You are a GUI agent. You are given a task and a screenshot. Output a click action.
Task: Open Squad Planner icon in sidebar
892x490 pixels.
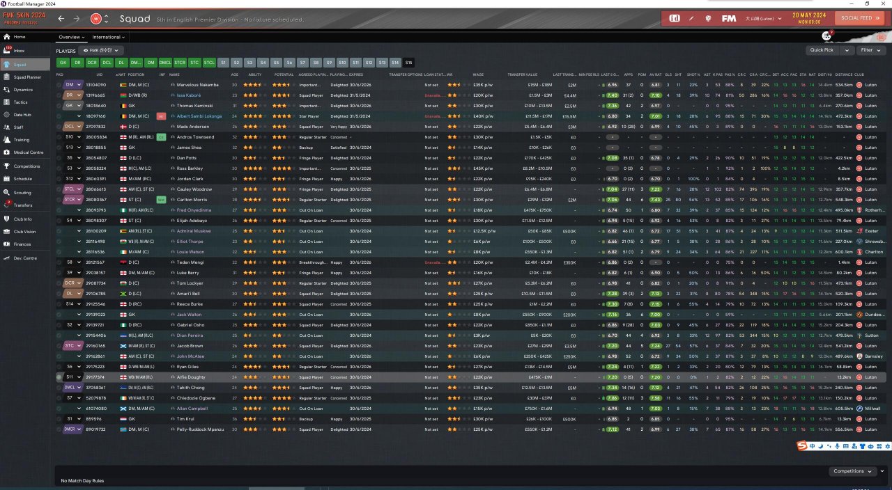pos(7,77)
